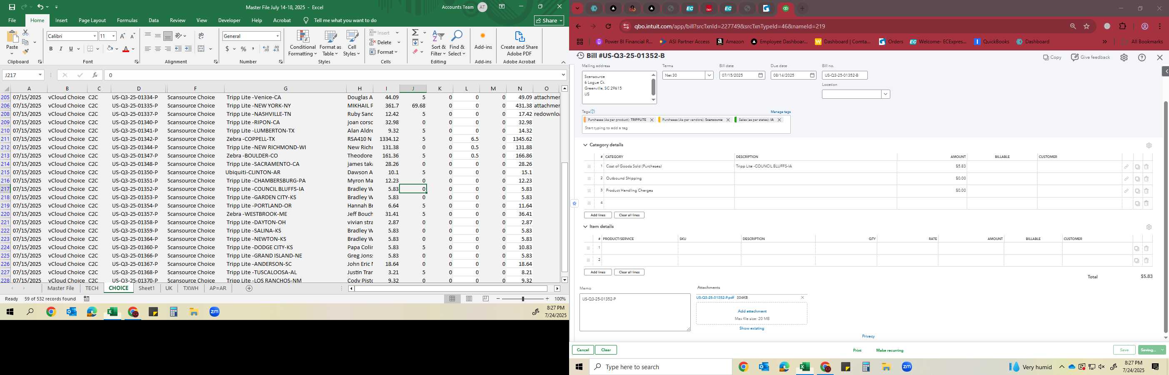Click Add attachment in QuickBooks bill
This screenshot has height=375, width=1169.
tap(752, 311)
